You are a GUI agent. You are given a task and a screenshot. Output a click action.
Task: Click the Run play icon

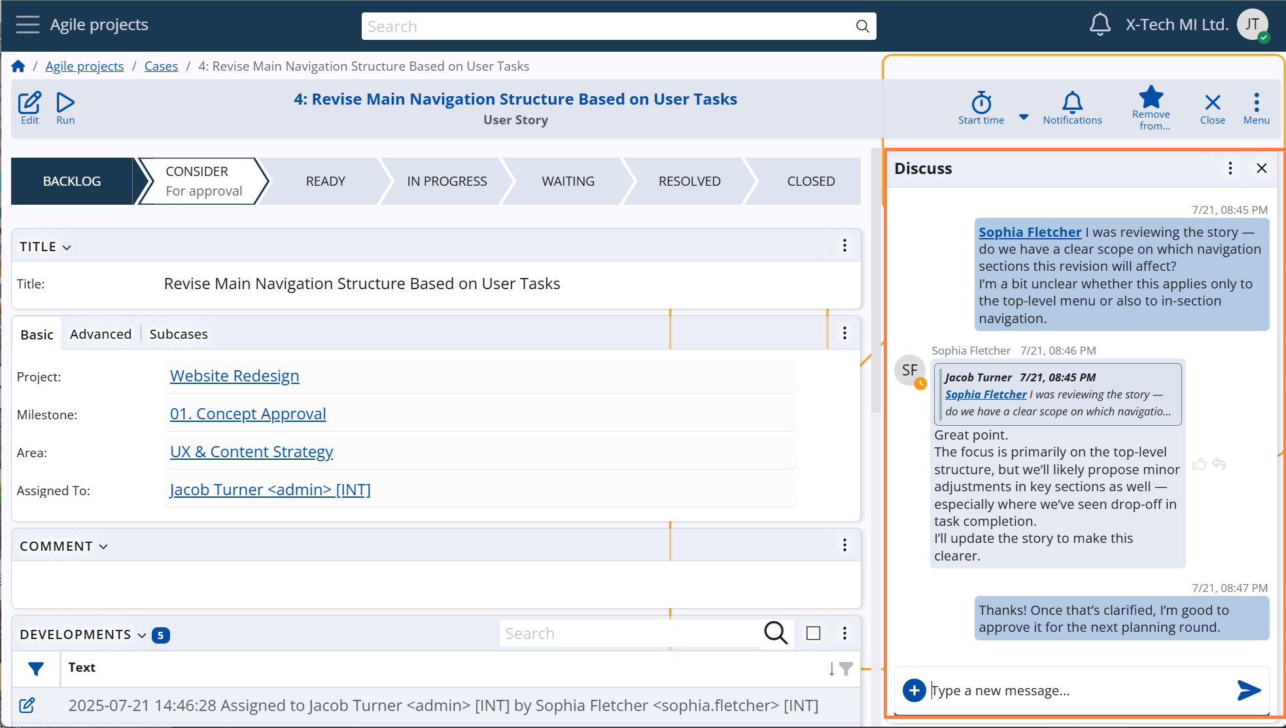click(x=65, y=107)
